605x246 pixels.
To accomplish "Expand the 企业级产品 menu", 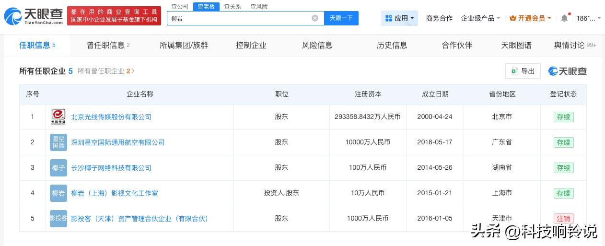I will pyautogui.click(x=481, y=18).
